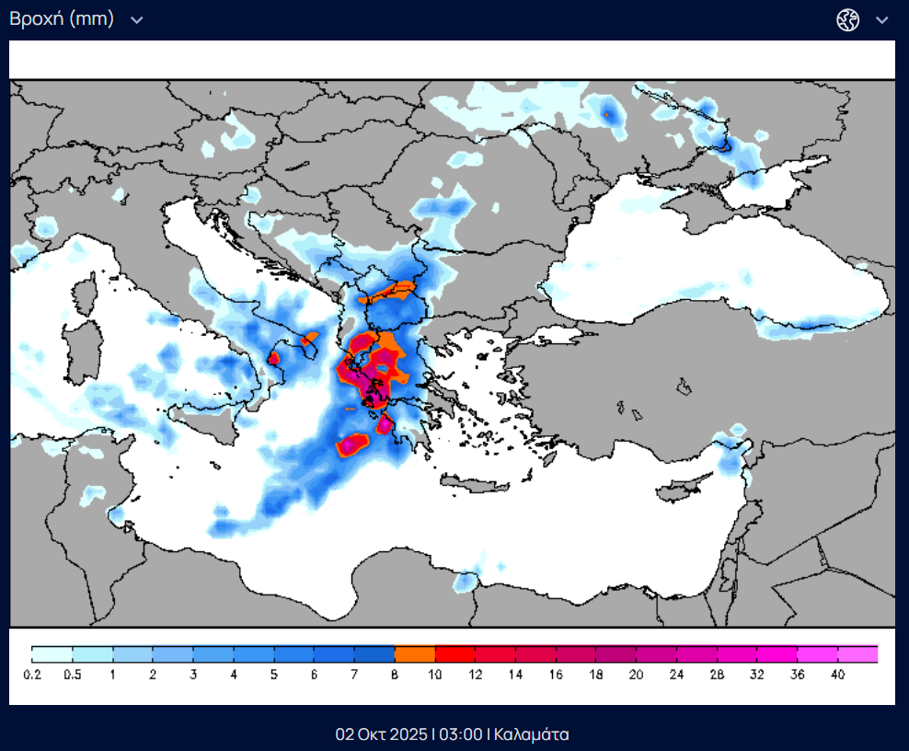Click the date label 02 Οκτ 2025
The height and width of the screenshot is (751, 909).
coord(381,734)
